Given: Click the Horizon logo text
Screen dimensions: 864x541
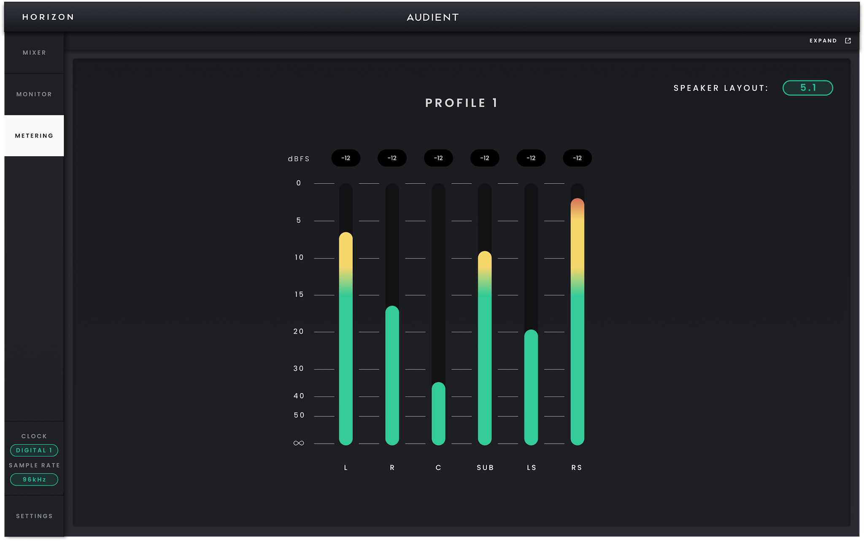Looking at the screenshot, I should [48, 17].
